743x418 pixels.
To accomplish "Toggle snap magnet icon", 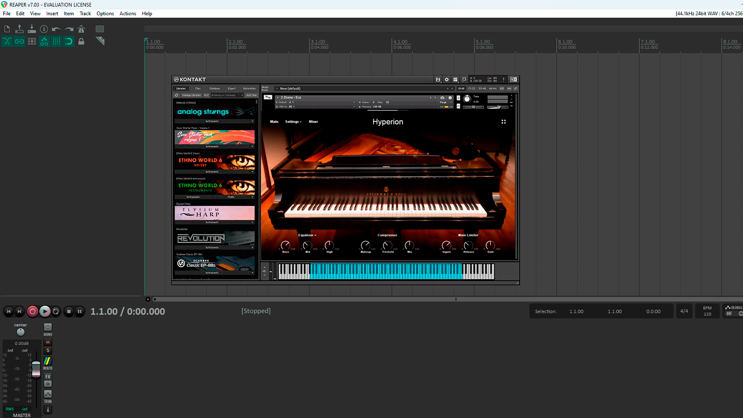I will pyautogui.click(x=69, y=41).
